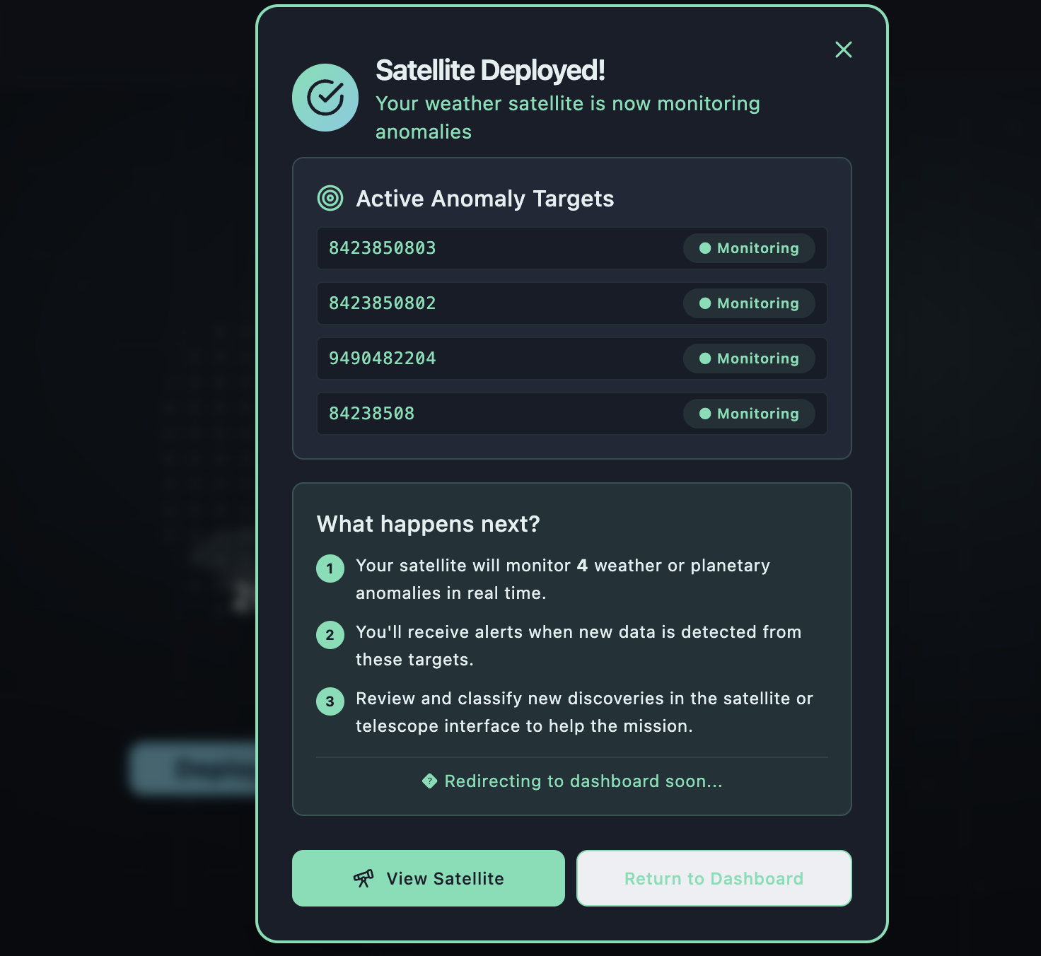Click Monitoring status badge for 8423850802

coord(749,303)
